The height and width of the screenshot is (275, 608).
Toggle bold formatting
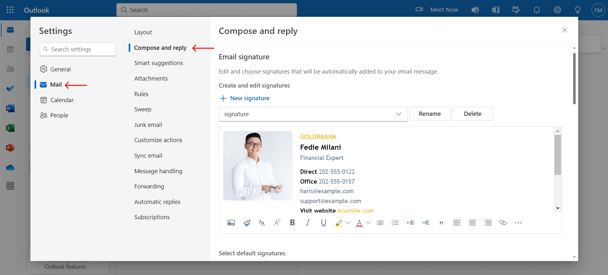tap(292, 223)
